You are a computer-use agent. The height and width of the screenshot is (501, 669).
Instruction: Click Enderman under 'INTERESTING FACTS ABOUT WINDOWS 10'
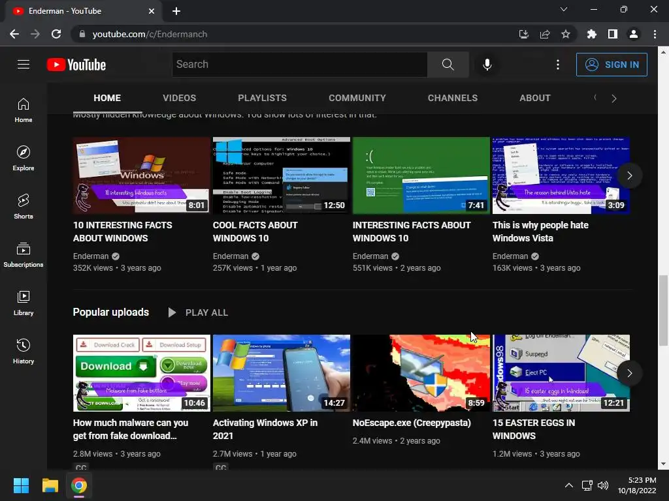[370, 256]
